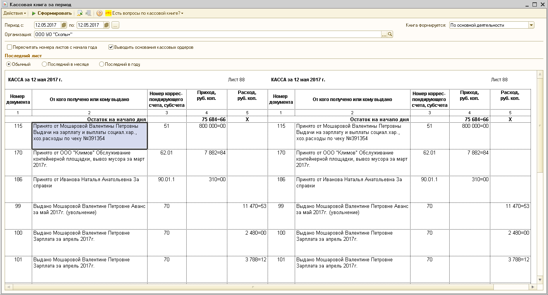Expand the Книга формируется dropdown
Image resolution: width=548 pixels, height=295 pixels.
click(x=531, y=25)
